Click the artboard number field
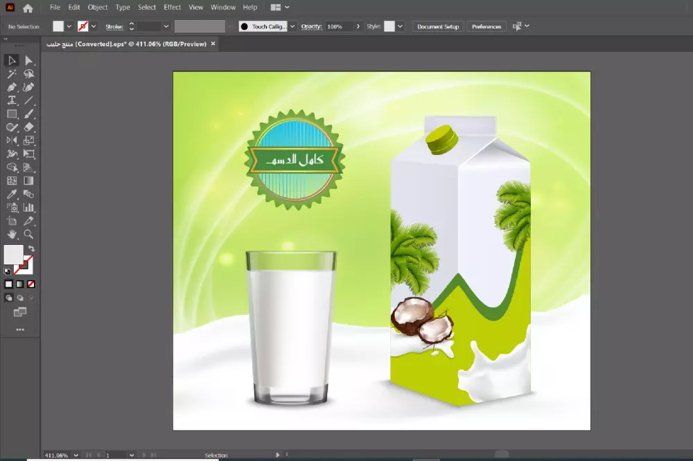Image resolution: width=693 pixels, height=461 pixels. [x=114, y=455]
